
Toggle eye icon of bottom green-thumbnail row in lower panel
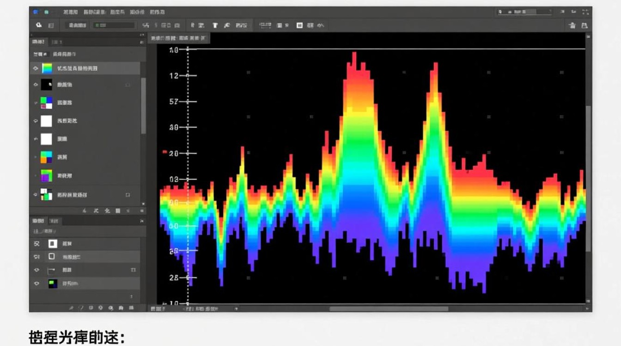click(37, 284)
